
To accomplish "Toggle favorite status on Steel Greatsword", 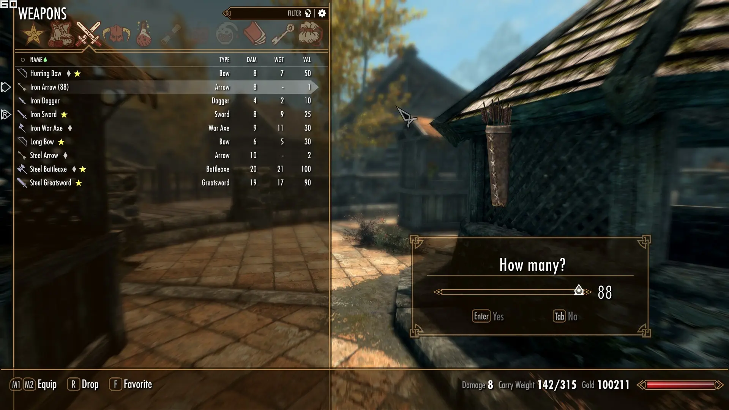I will (x=50, y=183).
